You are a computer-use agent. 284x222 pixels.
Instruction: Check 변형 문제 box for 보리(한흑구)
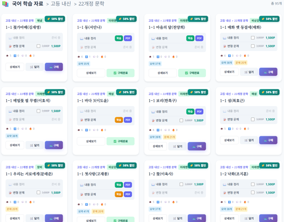point(181,121)
